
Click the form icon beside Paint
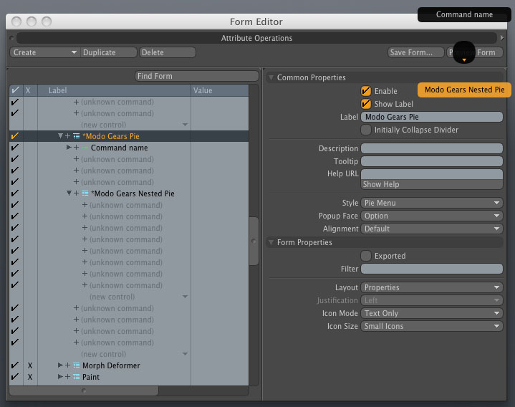76,377
